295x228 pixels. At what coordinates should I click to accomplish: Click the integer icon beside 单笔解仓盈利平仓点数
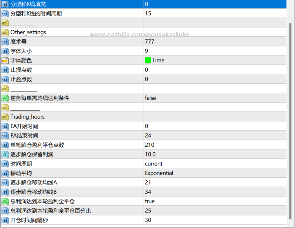click(x=5, y=145)
